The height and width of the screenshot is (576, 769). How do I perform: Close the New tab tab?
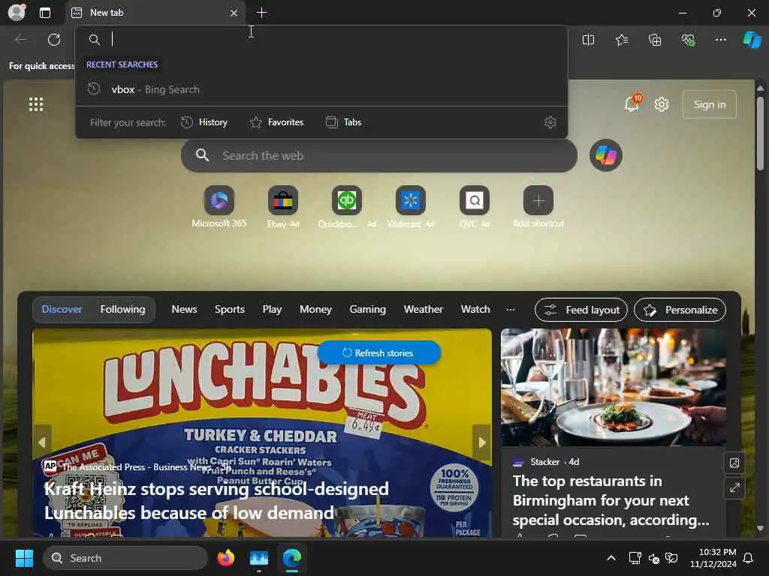coord(234,13)
